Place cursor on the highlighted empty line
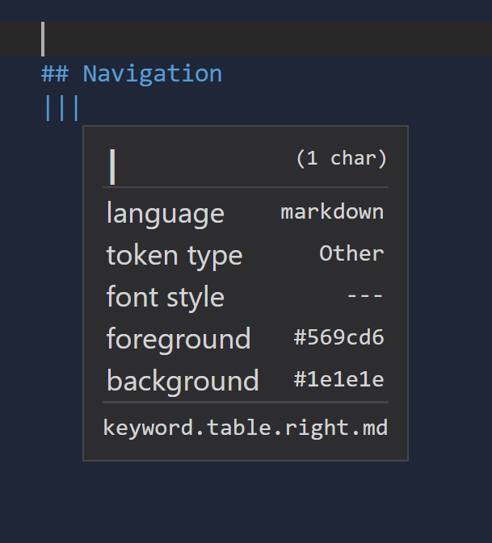The height and width of the screenshot is (543, 492). [246, 40]
